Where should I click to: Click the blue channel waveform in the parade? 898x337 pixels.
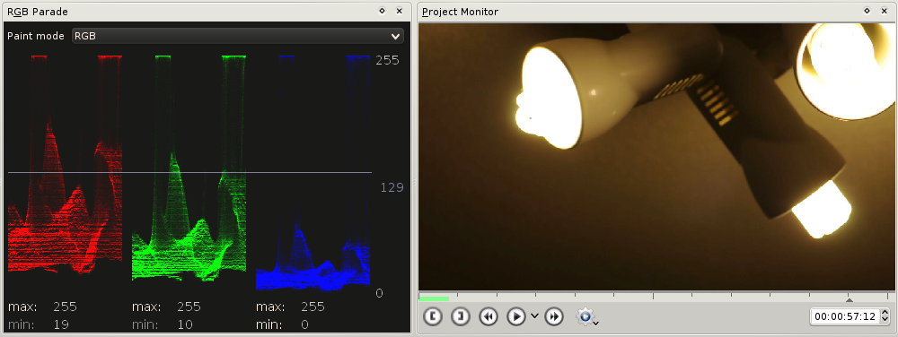click(313, 173)
